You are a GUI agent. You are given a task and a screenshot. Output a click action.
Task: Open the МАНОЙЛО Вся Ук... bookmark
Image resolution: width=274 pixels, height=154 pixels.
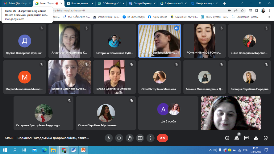tap(77, 17)
